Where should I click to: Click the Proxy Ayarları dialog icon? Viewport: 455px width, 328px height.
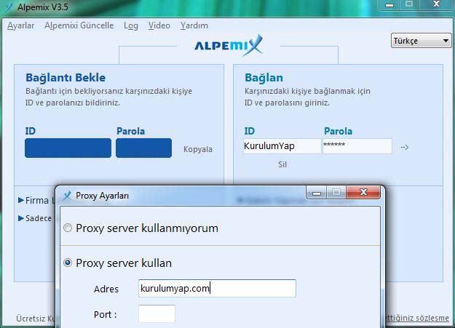coord(67,196)
